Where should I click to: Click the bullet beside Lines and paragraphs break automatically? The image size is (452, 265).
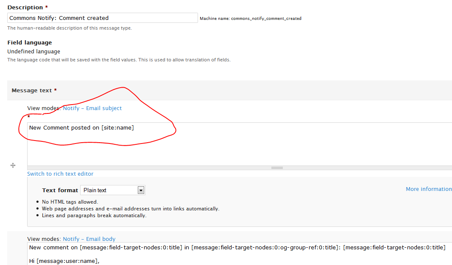point(37,215)
